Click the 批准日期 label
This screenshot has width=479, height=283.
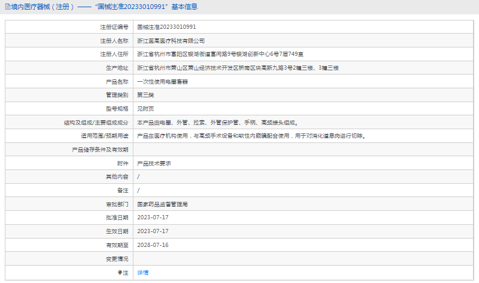click(117, 218)
